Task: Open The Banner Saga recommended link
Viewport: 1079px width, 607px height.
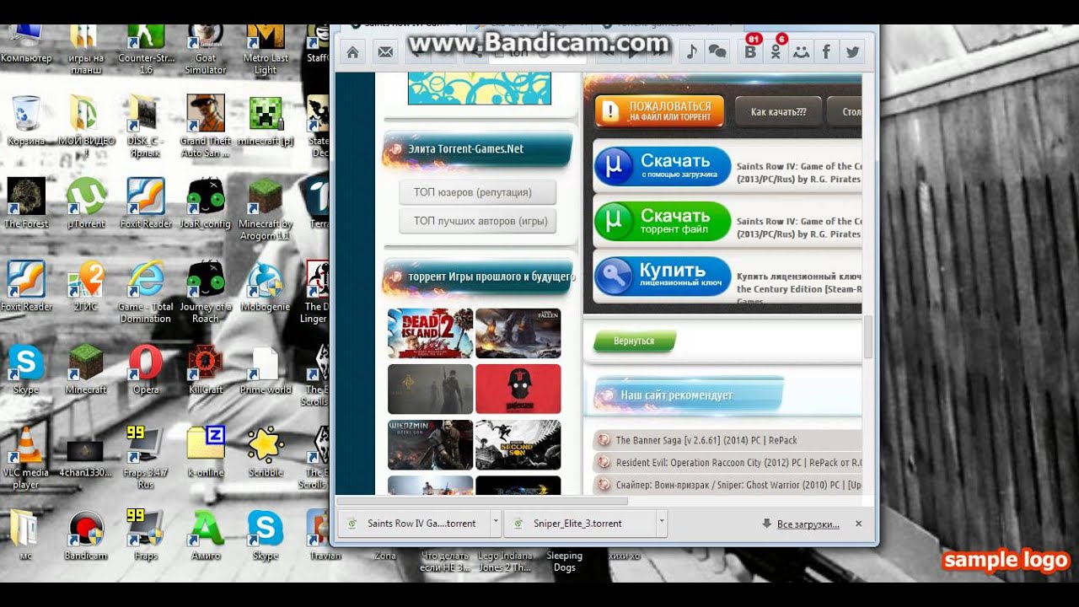Action: [x=706, y=440]
